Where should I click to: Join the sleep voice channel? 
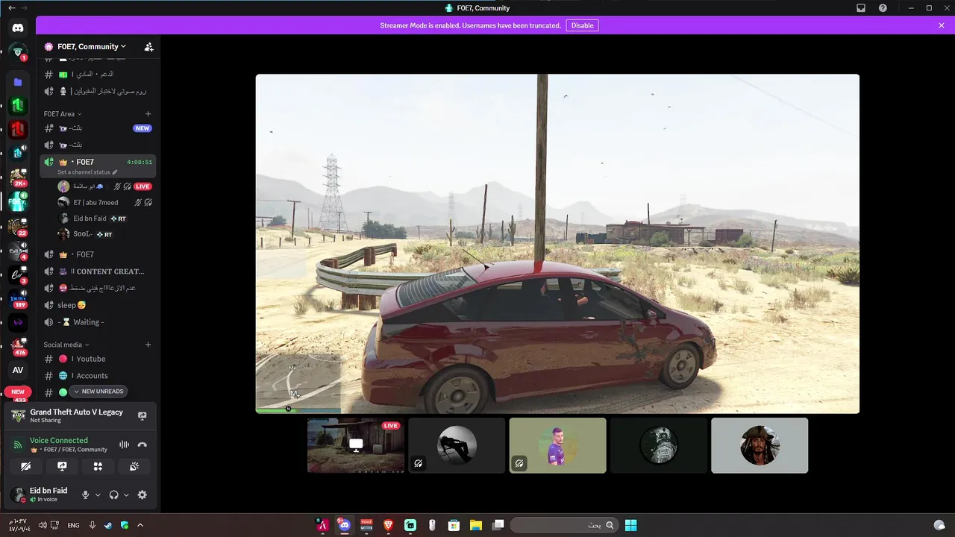(98, 305)
